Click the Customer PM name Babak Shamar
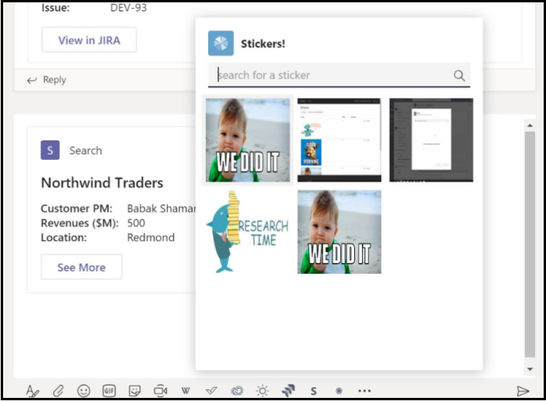 [x=161, y=208]
